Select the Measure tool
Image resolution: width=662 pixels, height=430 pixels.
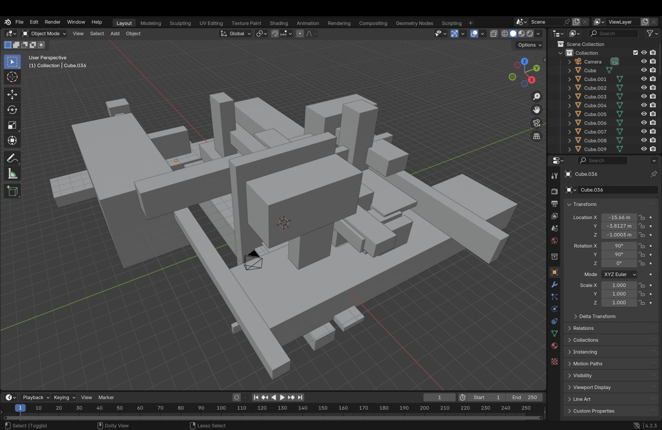pyautogui.click(x=12, y=174)
